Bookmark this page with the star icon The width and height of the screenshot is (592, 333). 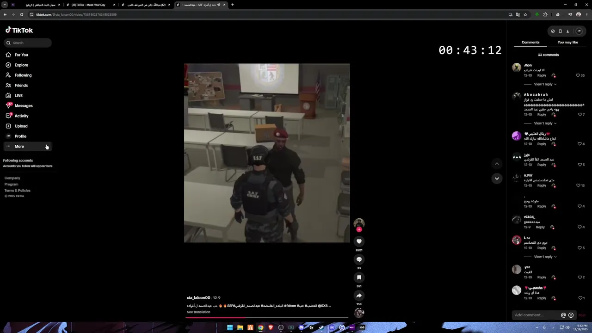coord(525,14)
